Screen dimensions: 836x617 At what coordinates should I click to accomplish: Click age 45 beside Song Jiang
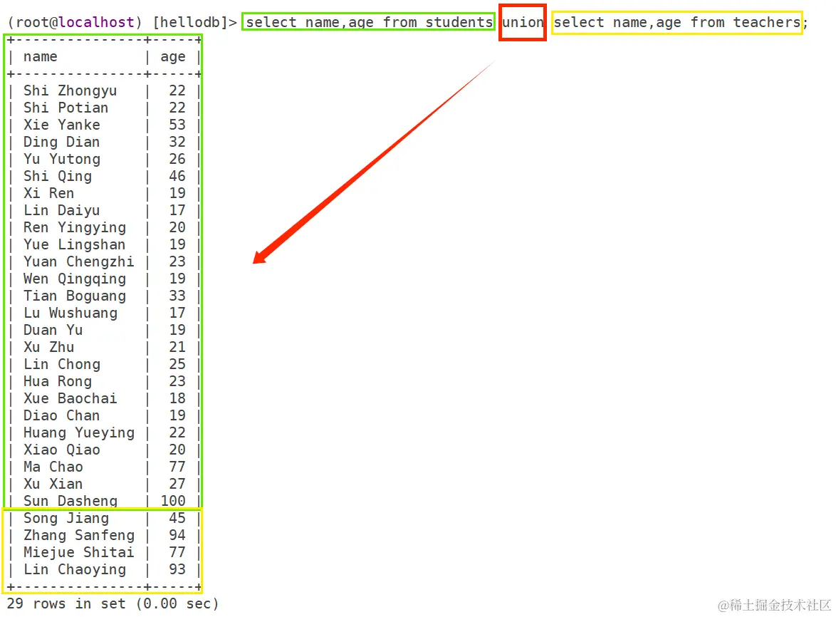(x=177, y=518)
